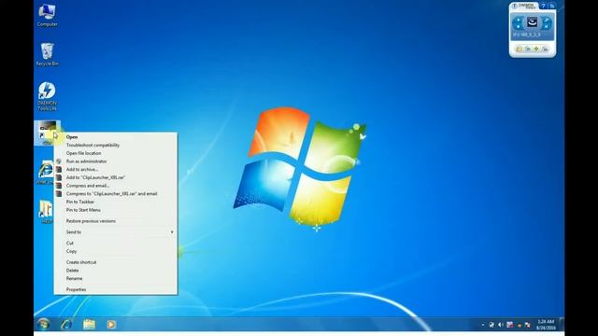This screenshot has height=336, width=598.
Task: Click the gadget's left round mount control
Action: pos(518,22)
